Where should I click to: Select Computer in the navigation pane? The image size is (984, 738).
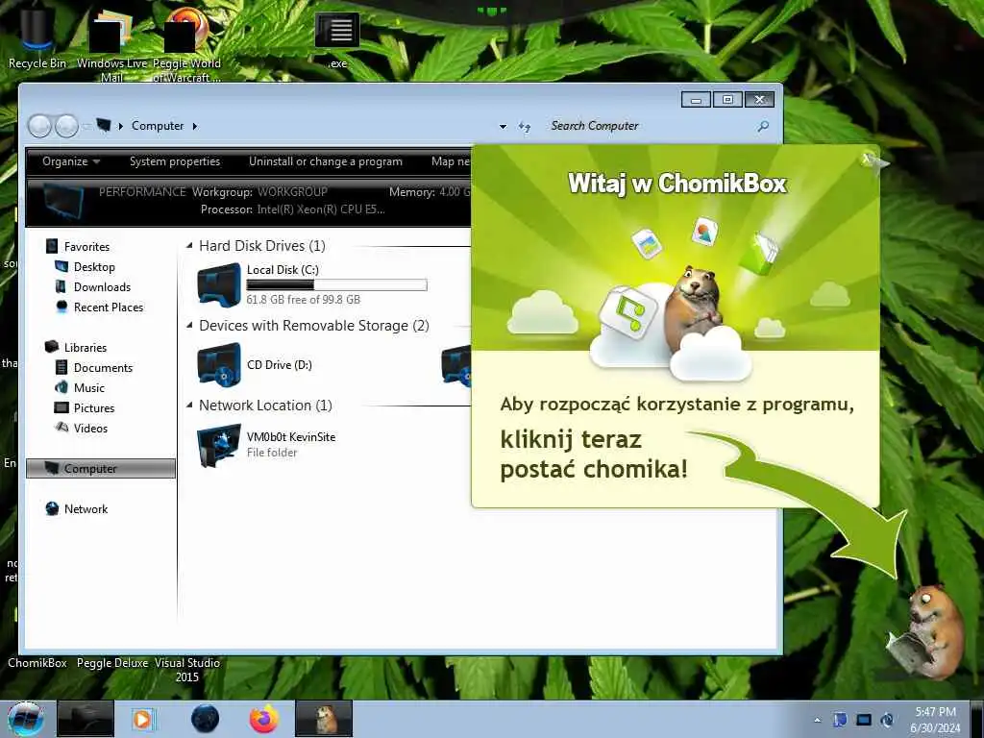click(x=100, y=468)
